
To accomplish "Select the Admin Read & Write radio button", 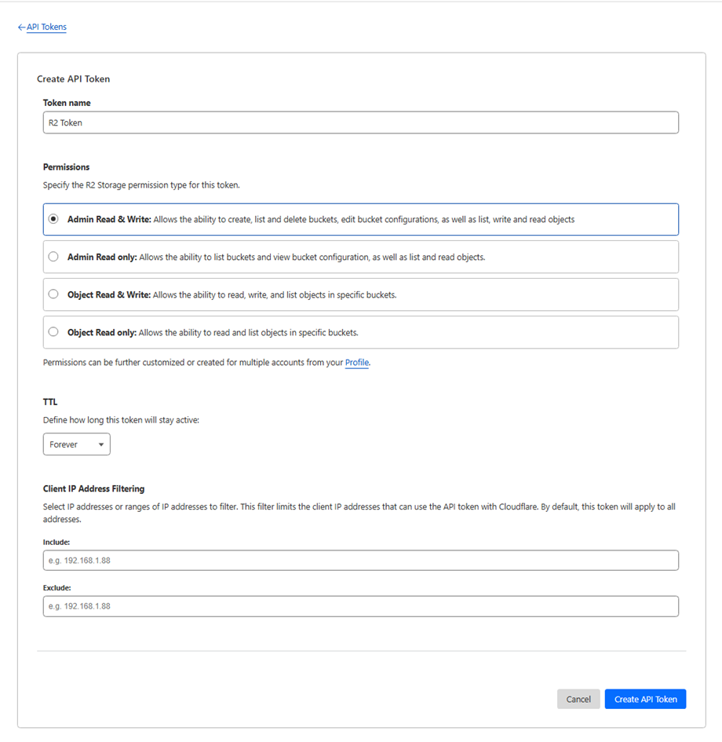I will [53, 220].
